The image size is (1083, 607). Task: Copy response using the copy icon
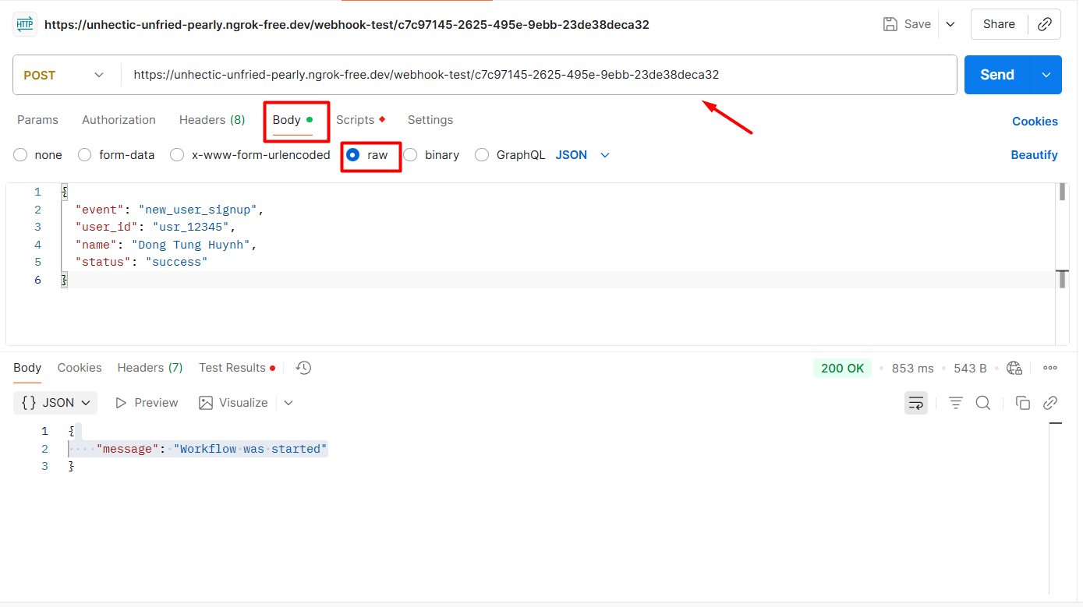pyautogui.click(x=1022, y=403)
